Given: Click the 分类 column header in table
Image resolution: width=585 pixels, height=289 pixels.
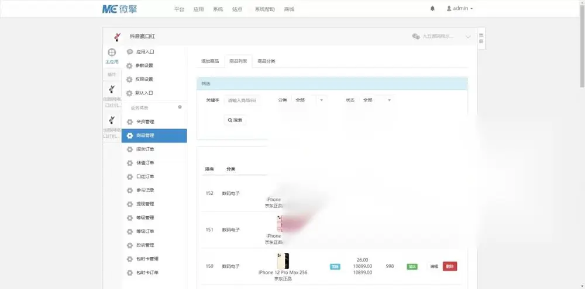Looking at the screenshot, I should tap(231, 169).
